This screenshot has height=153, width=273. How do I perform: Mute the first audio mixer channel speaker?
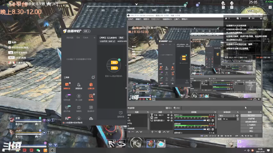pyautogui.click(x=209, y=120)
